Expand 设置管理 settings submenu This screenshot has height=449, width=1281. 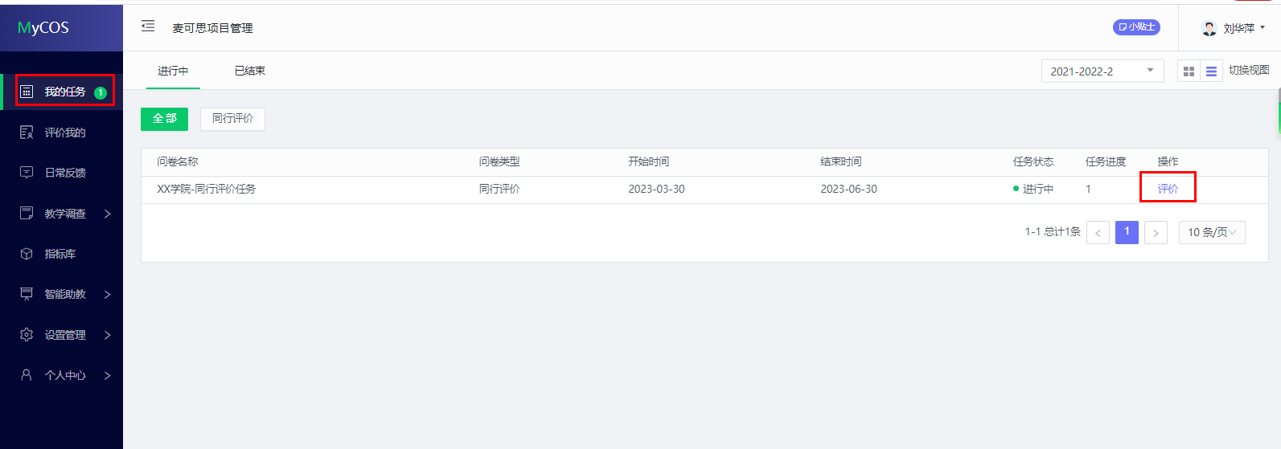(64, 335)
